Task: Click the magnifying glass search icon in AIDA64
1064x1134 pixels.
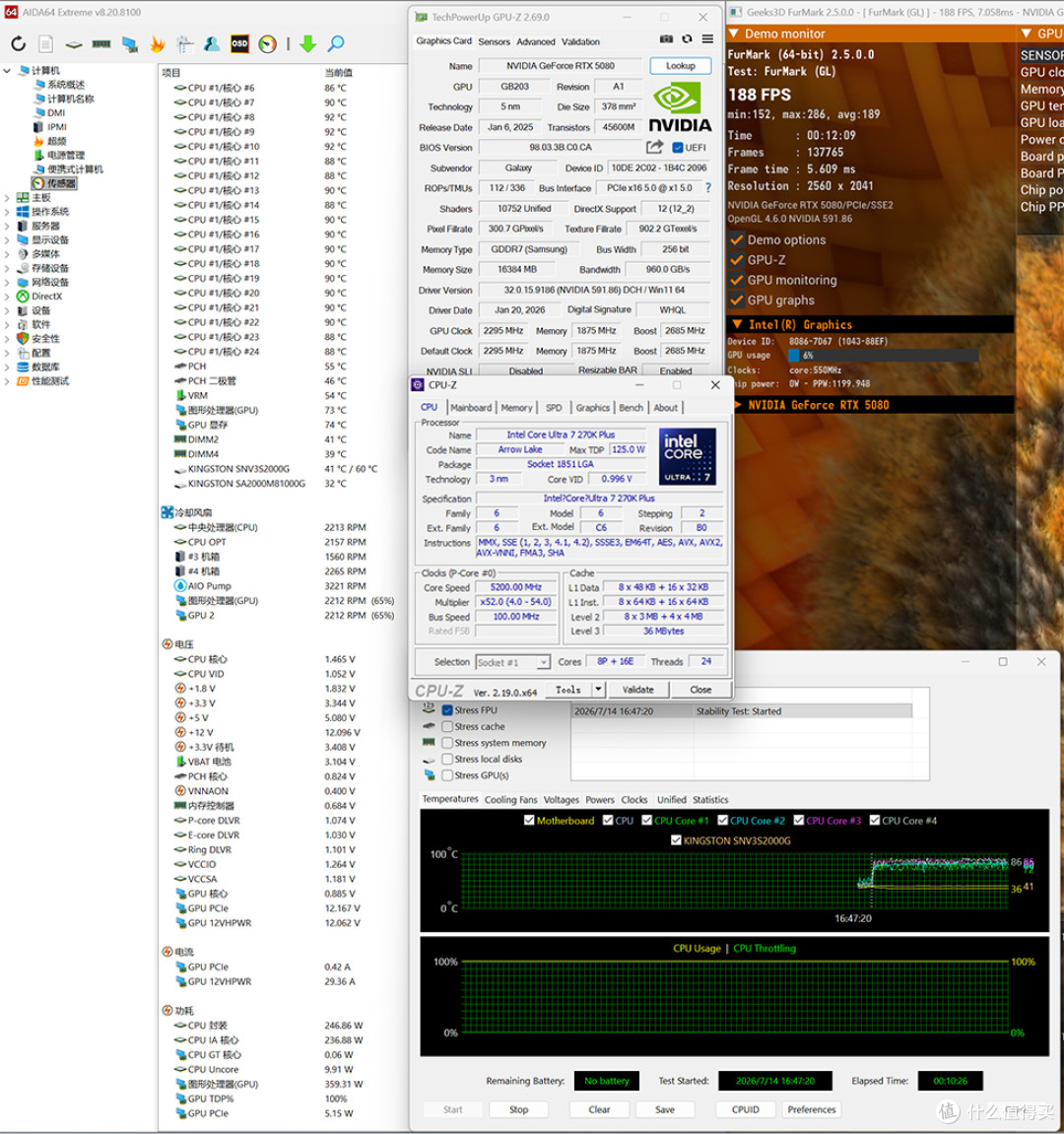Action: (x=336, y=44)
